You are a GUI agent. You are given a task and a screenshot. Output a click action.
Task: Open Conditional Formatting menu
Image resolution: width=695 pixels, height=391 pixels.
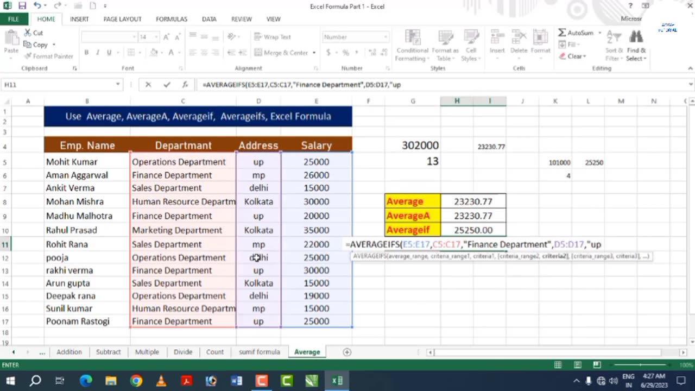(x=413, y=45)
